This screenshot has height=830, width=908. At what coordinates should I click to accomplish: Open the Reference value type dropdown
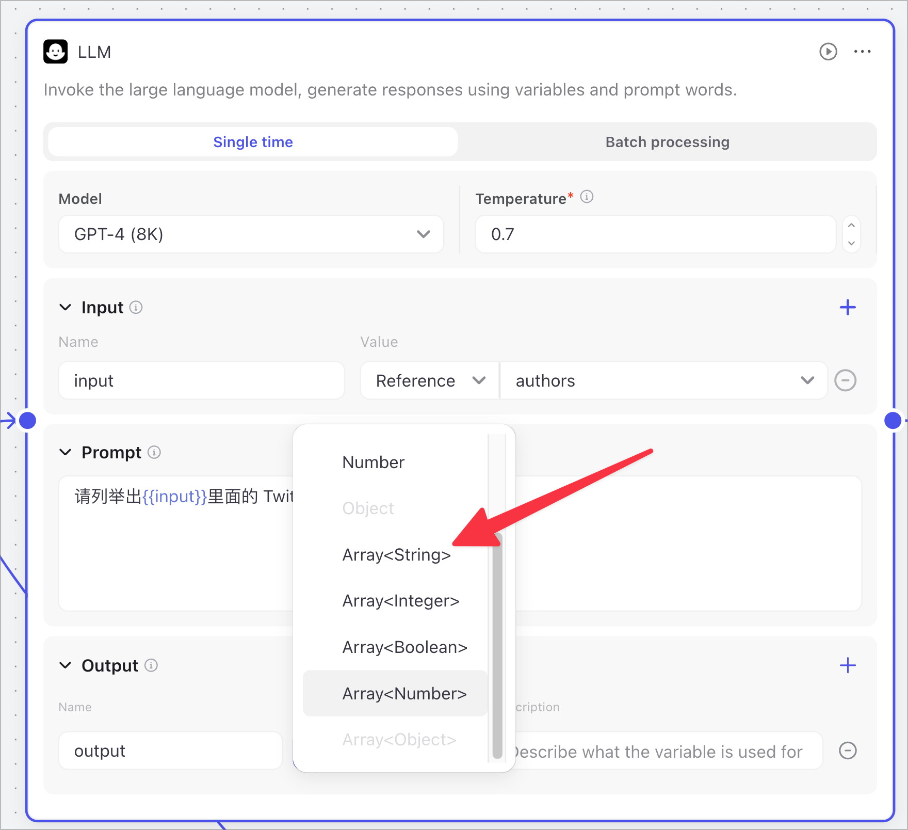coord(430,381)
